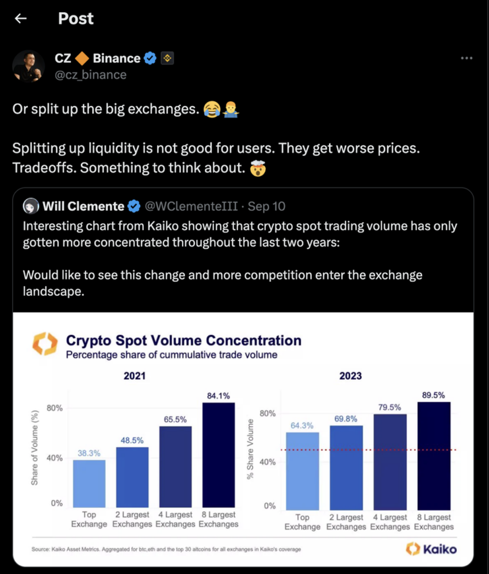Click the Kaiko logo on the chart
Image resolution: width=489 pixels, height=574 pixels.
pos(45,341)
